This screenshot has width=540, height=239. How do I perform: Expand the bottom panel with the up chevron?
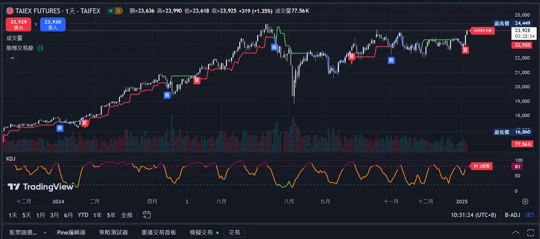coord(516,233)
